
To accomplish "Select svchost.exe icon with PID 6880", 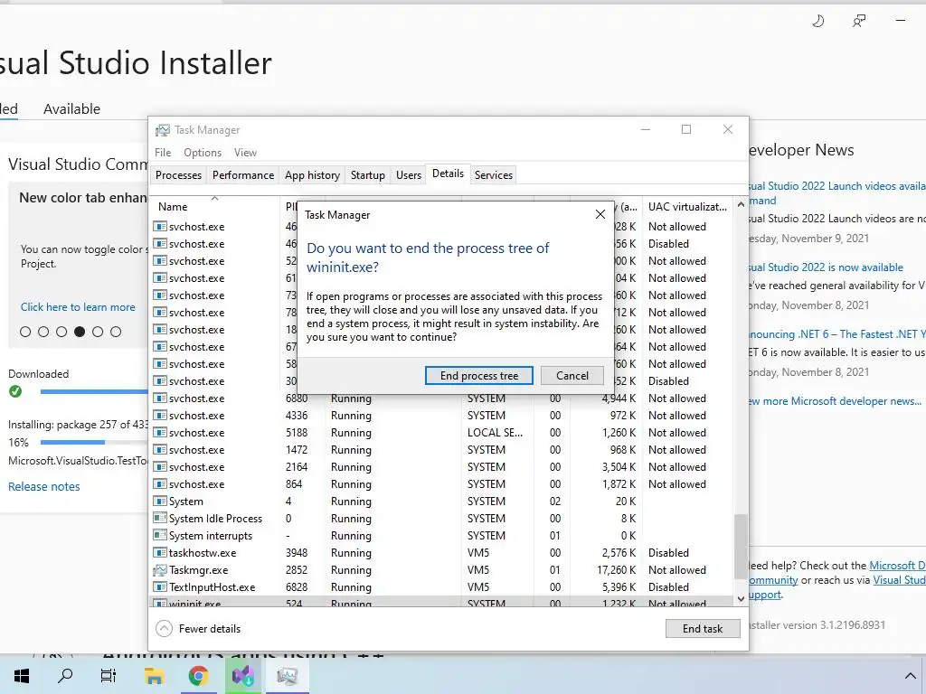I will pyautogui.click(x=159, y=399).
